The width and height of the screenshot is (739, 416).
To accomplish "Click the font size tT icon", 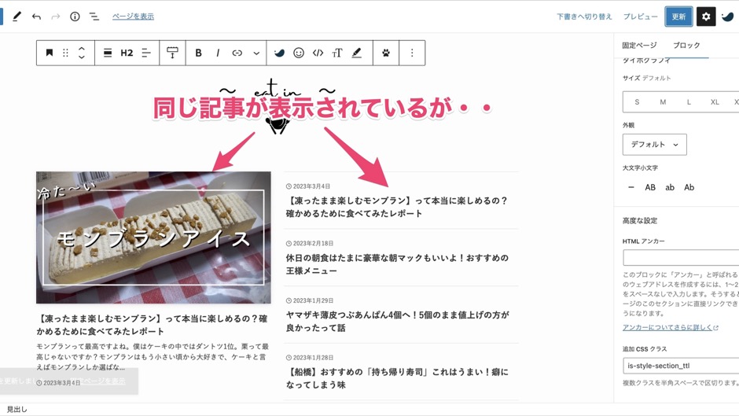I will pos(337,53).
